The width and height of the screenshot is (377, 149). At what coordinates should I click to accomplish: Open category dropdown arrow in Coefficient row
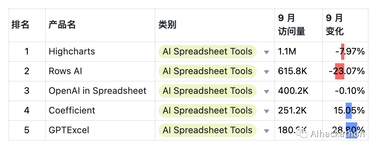pyautogui.click(x=267, y=111)
